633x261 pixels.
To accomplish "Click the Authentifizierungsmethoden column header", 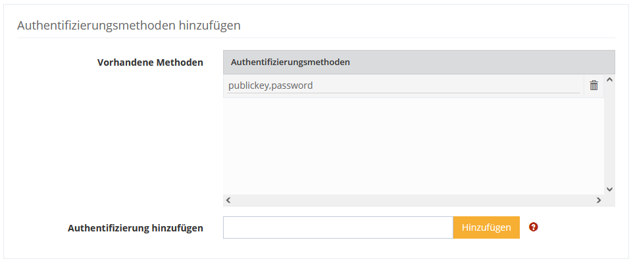I will pos(290,62).
